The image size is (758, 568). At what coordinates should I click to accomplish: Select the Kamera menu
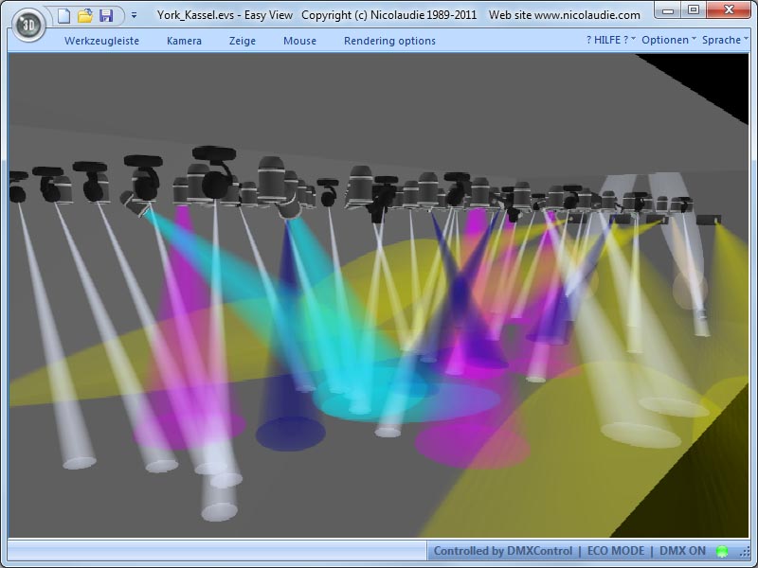pyautogui.click(x=184, y=41)
